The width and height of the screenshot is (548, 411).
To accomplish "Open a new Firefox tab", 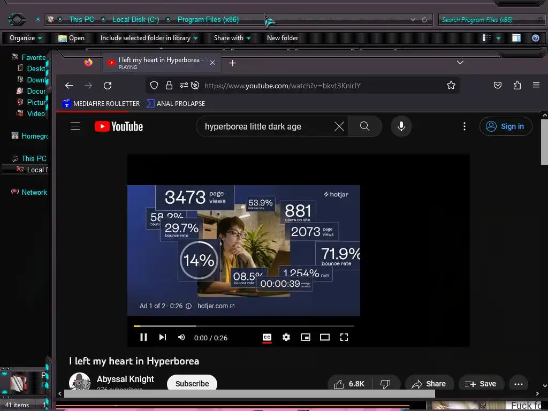I will point(232,63).
